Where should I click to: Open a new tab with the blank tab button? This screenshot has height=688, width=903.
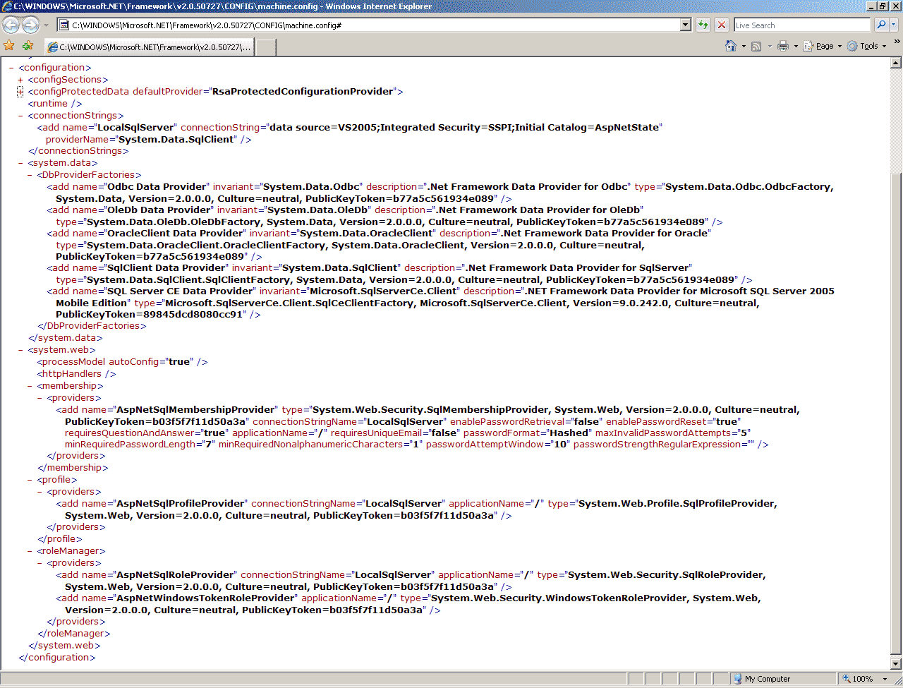(x=265, y=47)
